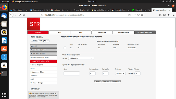This screenshot has height=99, width=176.
Task: Open Firefox account icon
Action: coord(169,15)
